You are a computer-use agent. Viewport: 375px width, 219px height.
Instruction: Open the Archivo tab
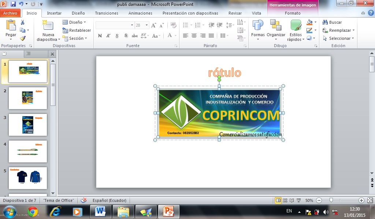pos(10,13)
